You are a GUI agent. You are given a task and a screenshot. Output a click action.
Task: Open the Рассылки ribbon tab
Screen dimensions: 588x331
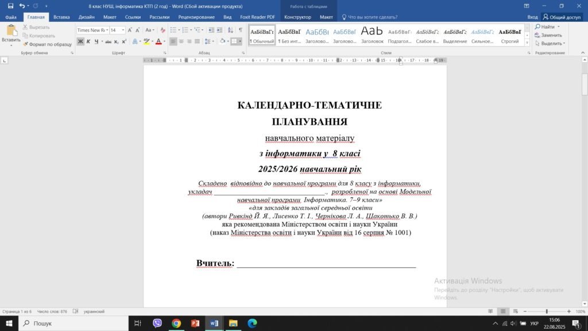click(x=159, y=17)
